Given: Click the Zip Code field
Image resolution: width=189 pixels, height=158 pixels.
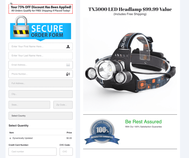Looking at the screenshot, I should [x=63, y=105].
